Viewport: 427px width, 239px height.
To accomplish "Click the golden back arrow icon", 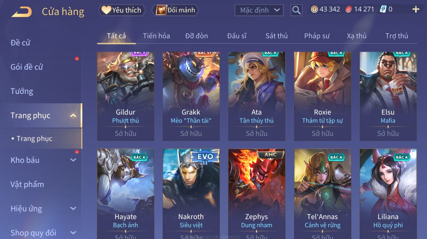I will [22, 12].
